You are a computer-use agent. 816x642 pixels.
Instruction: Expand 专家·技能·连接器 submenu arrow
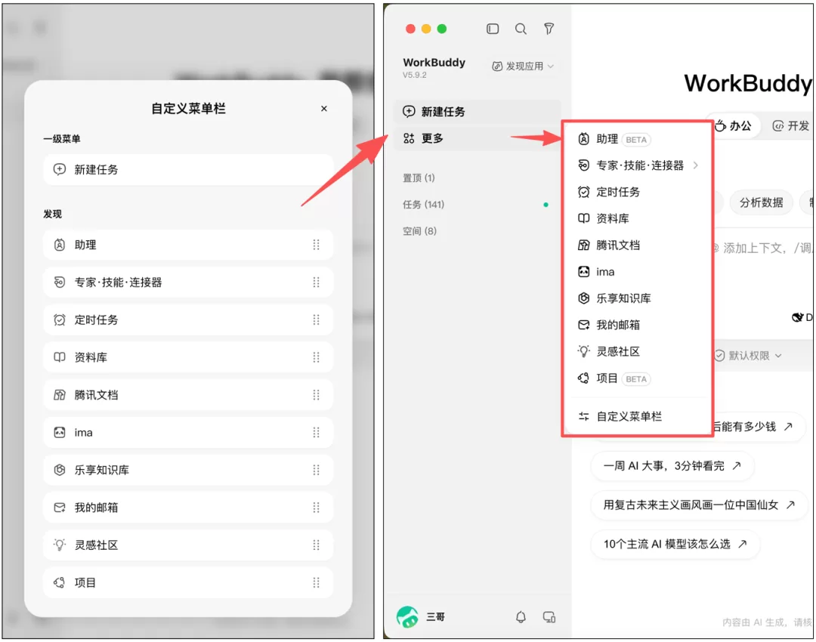coord(695,165)
